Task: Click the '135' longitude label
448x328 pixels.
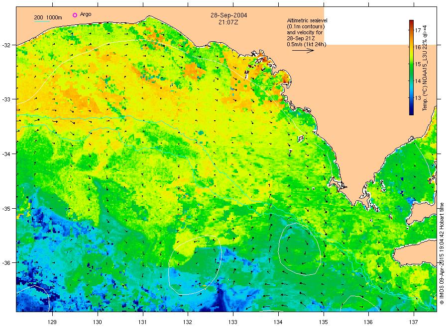Action: [324, 323]
